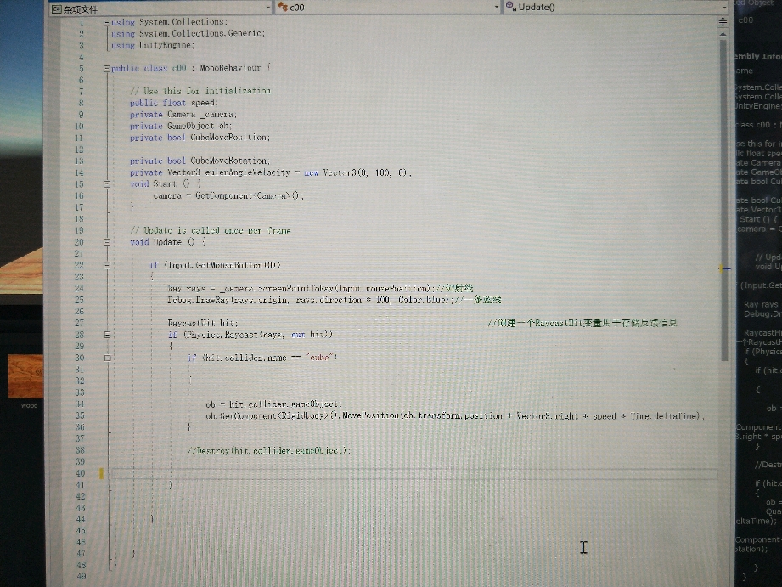Click the Update() method icon in navigation bar
Viewport: 782px width, 587px height.
[x=510, y=6]
